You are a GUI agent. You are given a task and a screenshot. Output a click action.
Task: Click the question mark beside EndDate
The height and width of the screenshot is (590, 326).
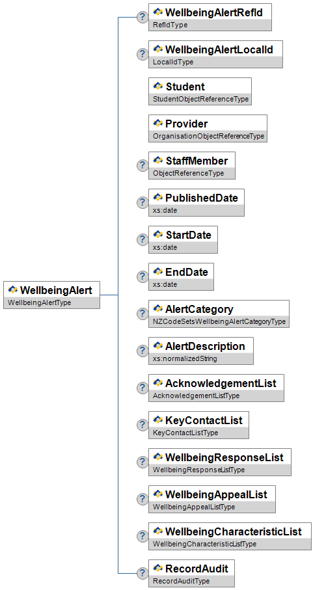tap(143, 276)
